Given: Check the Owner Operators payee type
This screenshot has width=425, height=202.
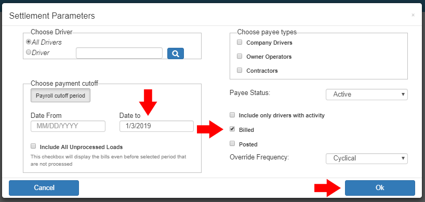Looking at the screenshot, I should pyautogui.click(x=240, y=56).
